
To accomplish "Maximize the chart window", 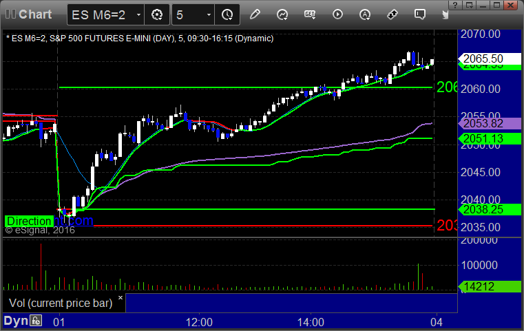I will coord(497,5).
